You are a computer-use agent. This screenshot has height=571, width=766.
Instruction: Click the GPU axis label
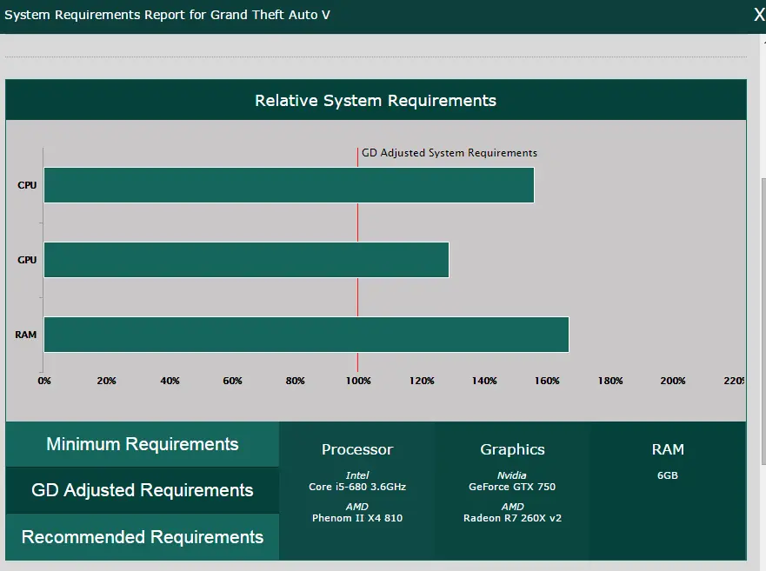click(27, 260)
